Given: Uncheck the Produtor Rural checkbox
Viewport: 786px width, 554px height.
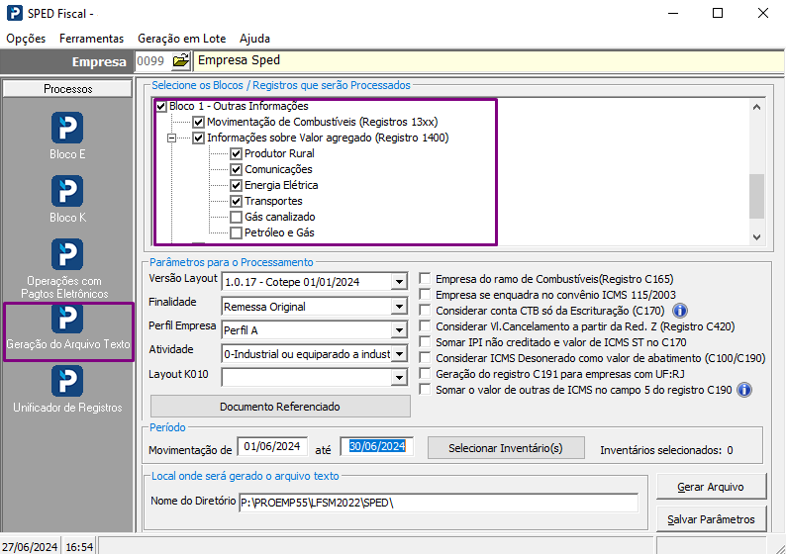Looking at the screenshot, I should pyautogui.click(x=237, y=153).
